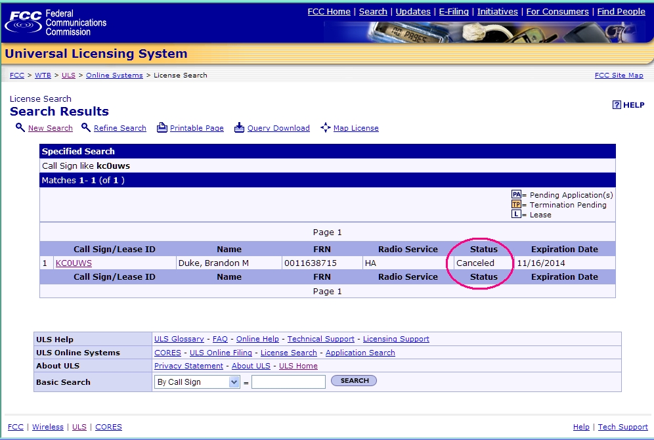The width and height of the screenshot is (654, 440).
Task: Click ULS link in bottom footer
Action: pyautogui.click(x=79, y=427)
